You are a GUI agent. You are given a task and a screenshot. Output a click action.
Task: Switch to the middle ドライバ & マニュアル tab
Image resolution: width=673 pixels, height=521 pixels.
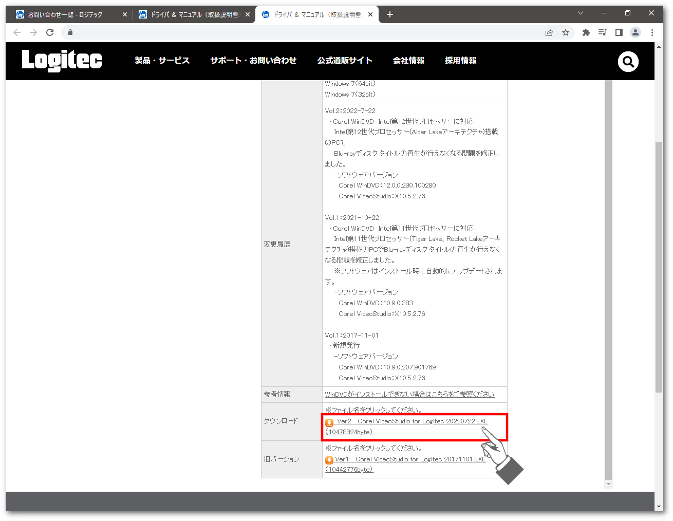189,15
